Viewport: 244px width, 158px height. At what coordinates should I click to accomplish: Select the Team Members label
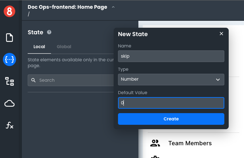190,143
